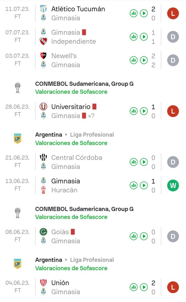
Task: Play highlights of Goiás vs Gimnasia match
Action: [144, 236]
